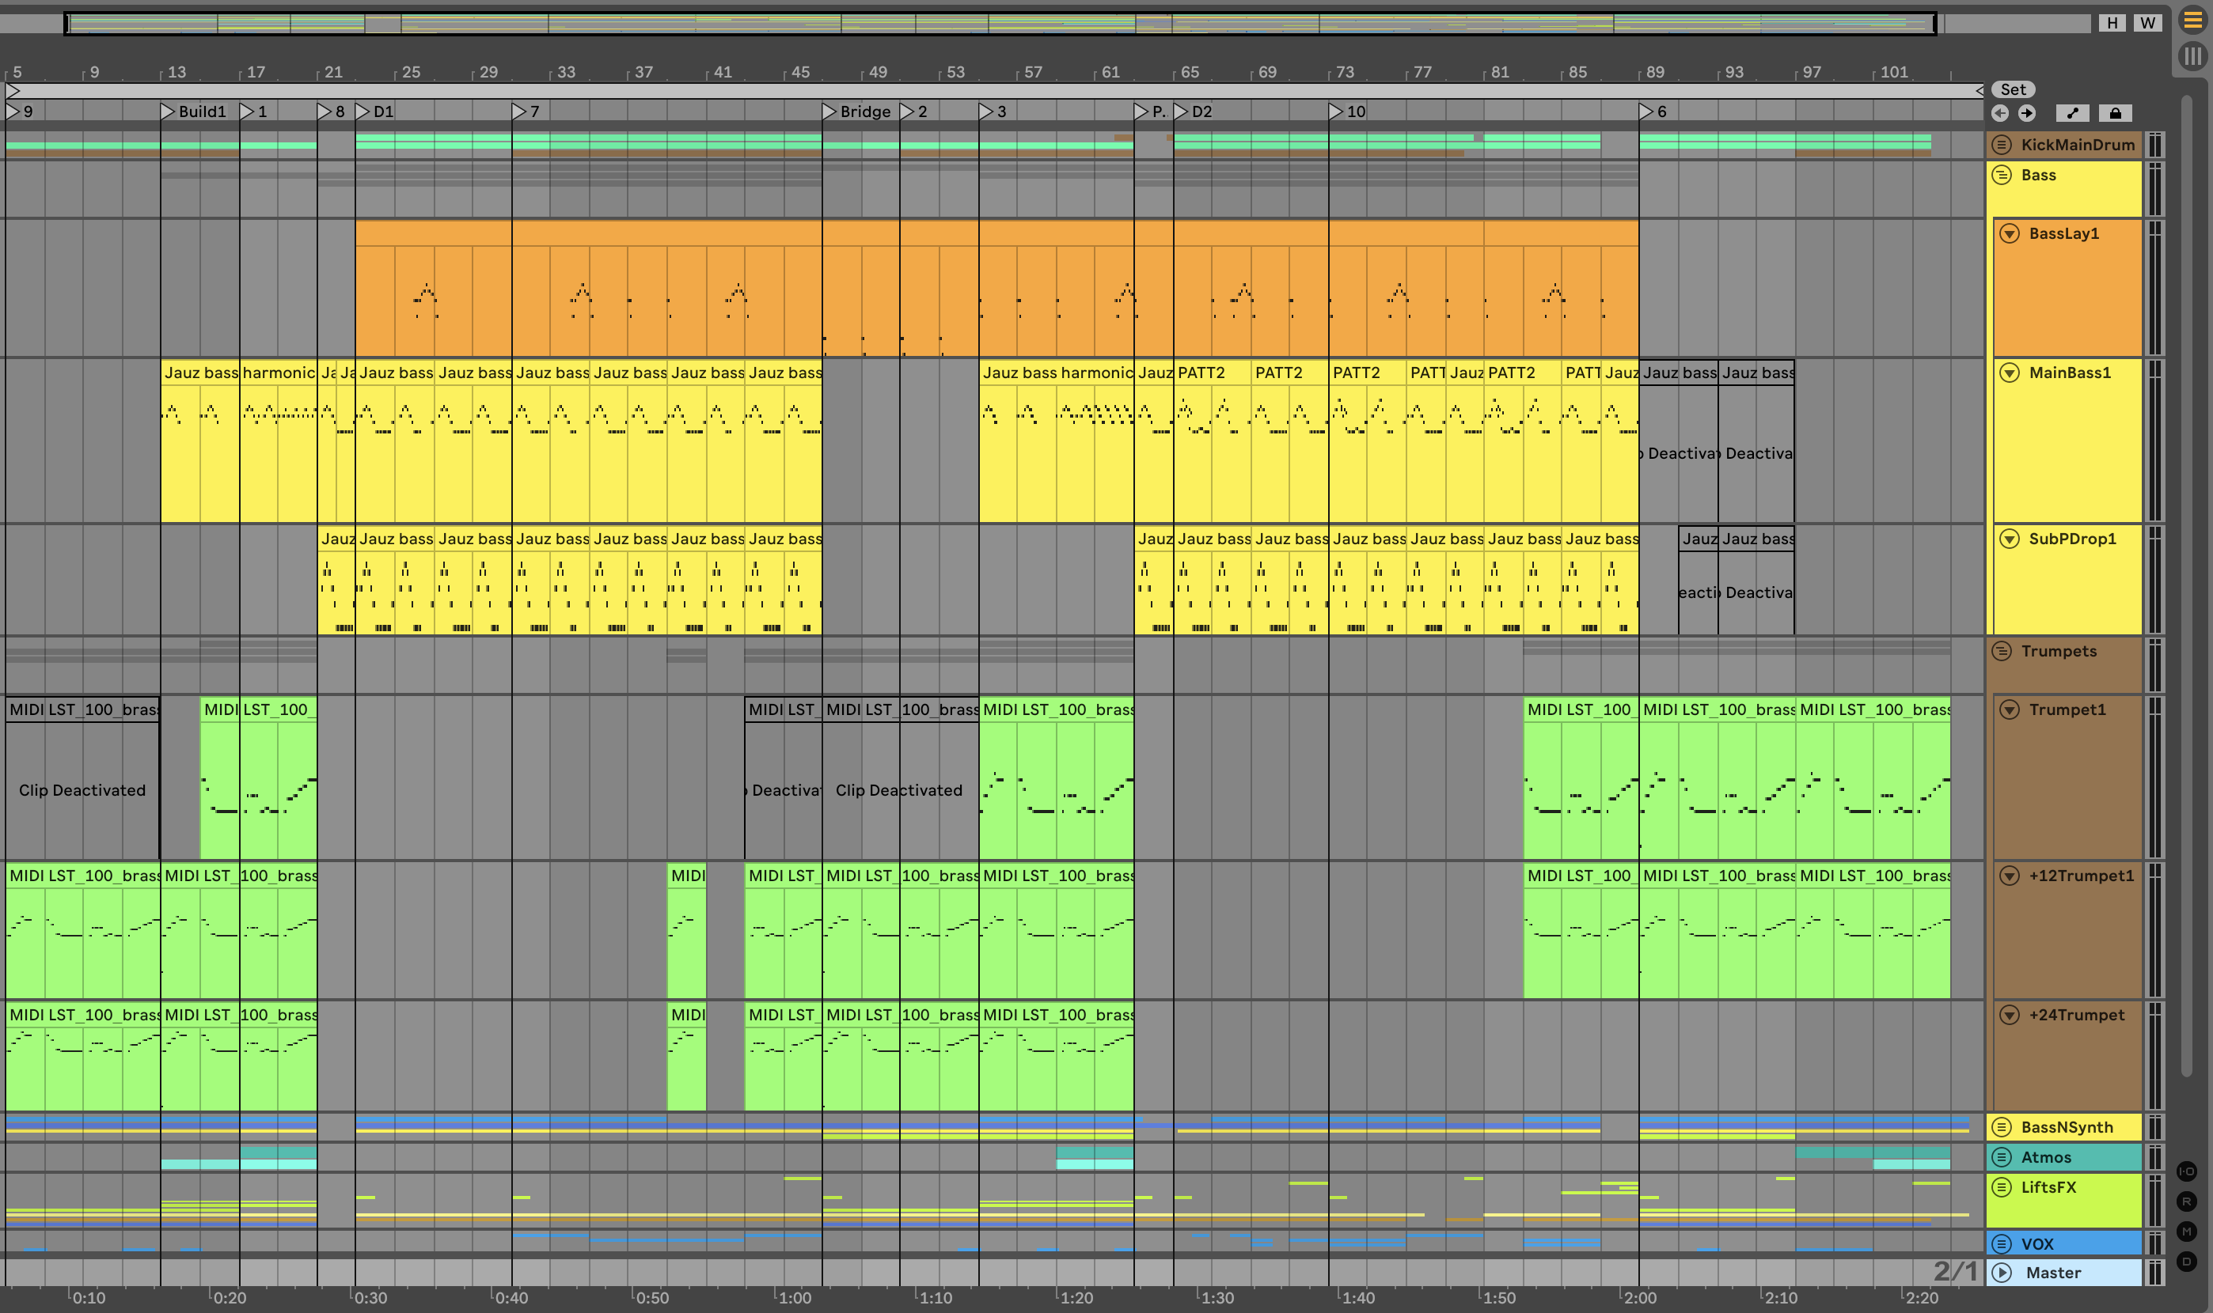
Task: Unfold the Trumpets group track
Action: [x=2002, y=651]
